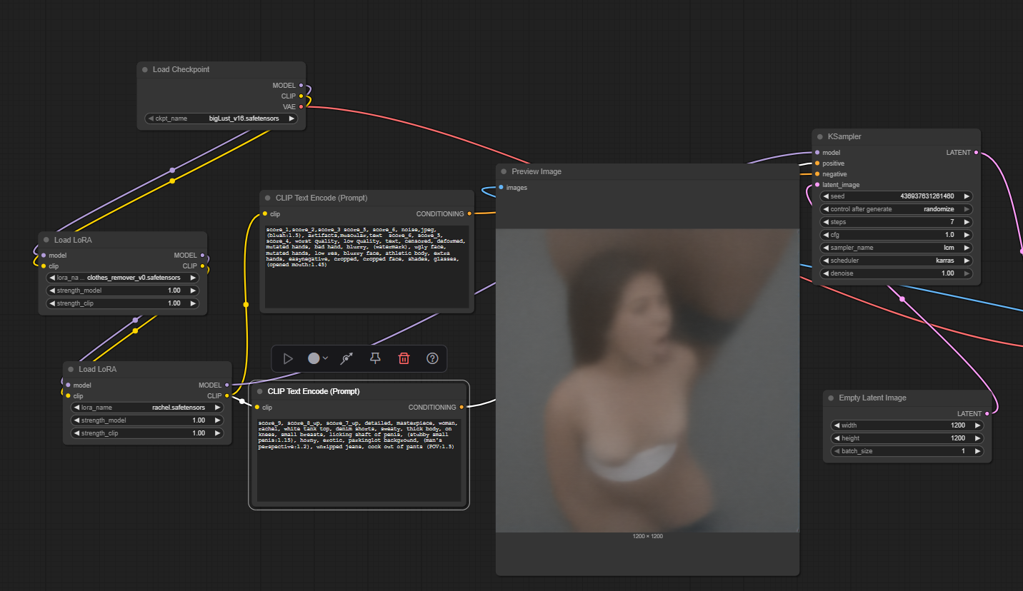Viewport: 1023px width, 591px height.
Task: Select previous checkpoint with ckpt_name left arrow
Action: pyautogui.click(x=151, y=118)
